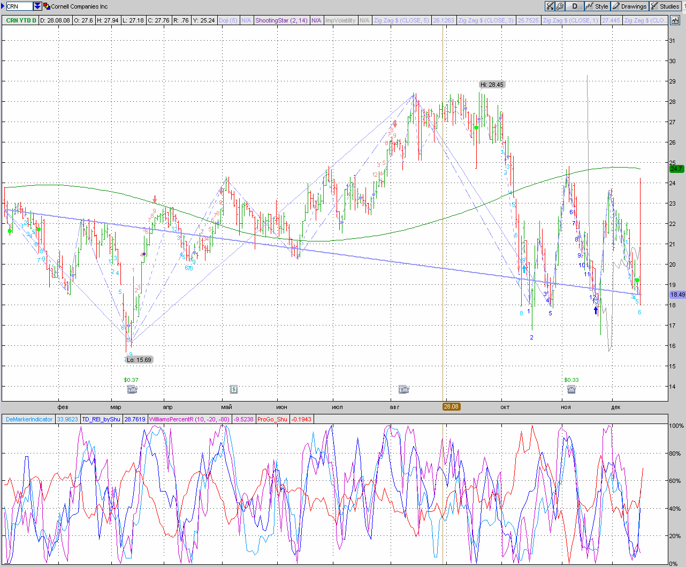Click the August phone event icon
Viewport: 686px width, 567px height.
[404, 389]
